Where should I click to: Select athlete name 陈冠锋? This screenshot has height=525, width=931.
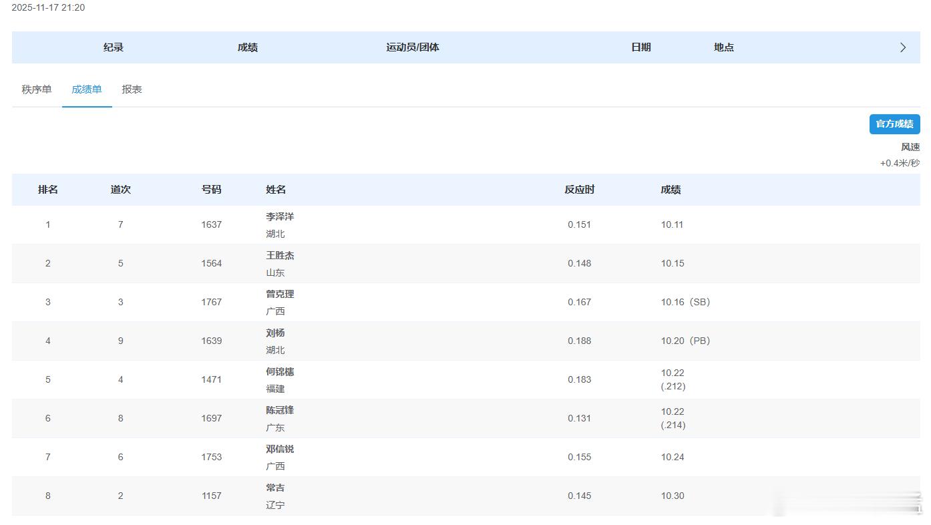point(280,410)
